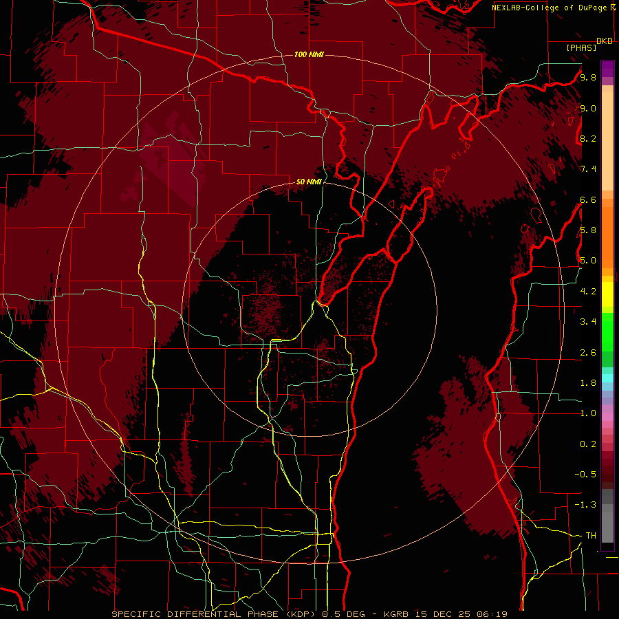This screenshot has width=619, height=619.
Task: Click the '[PHAS]' legend unit label
Action: pyautogui.click(x=581, y=47)
